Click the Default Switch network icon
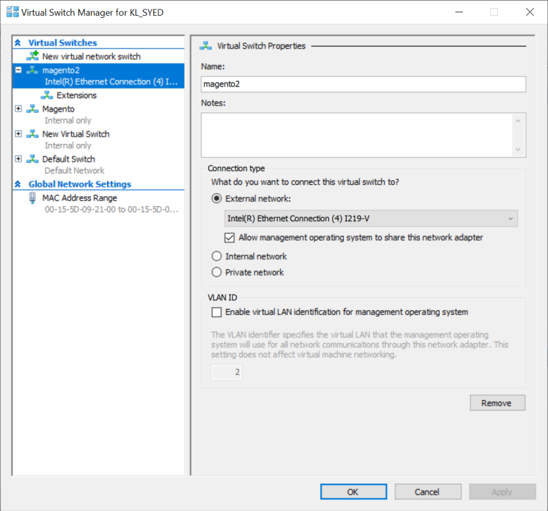Viewport: 548px width, 511px height. [x=32, y=159]
